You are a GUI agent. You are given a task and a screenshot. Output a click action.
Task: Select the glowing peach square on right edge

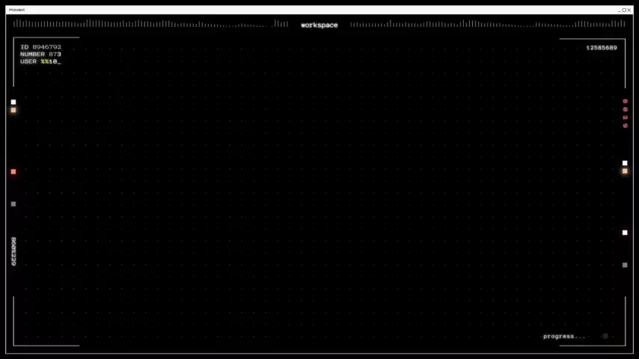point(625,171)
